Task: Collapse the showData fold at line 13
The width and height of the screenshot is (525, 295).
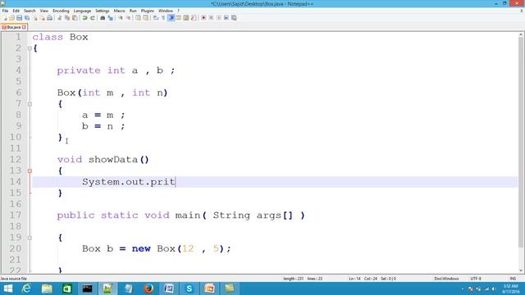Action: [30, 171]
